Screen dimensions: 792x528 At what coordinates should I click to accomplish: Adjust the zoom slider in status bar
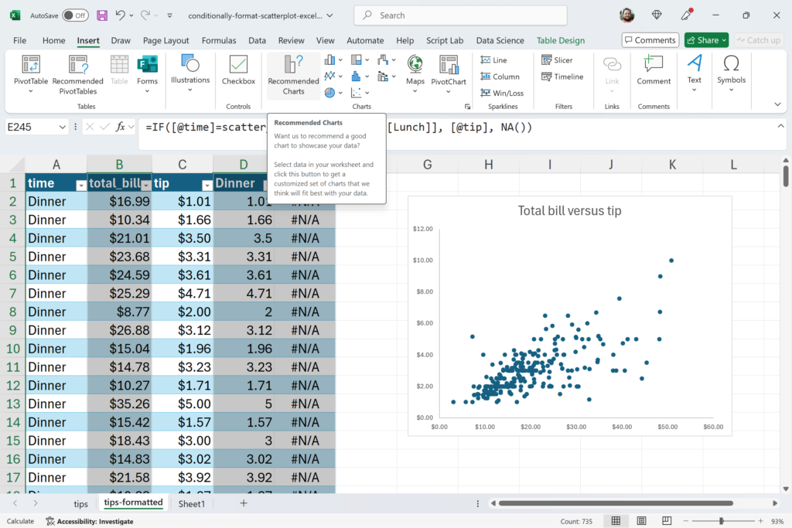(721, 521)
